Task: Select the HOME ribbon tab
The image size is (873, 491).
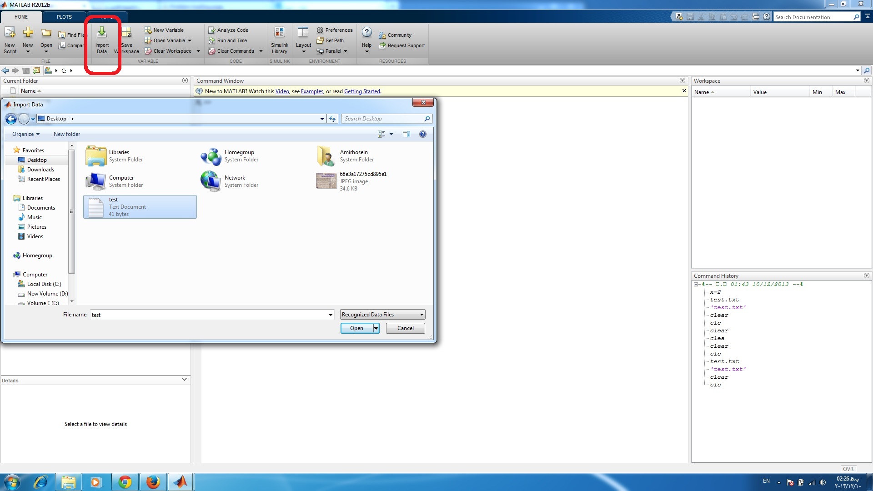Action: (21, 17)
